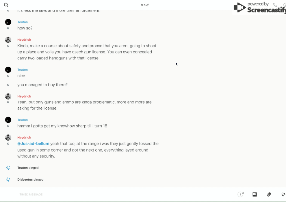Click the timer dot beside 'you managed to buy there?'
The height and width of the screenshot is (202, 286).
pyautogui.click(x=8, y=85)
